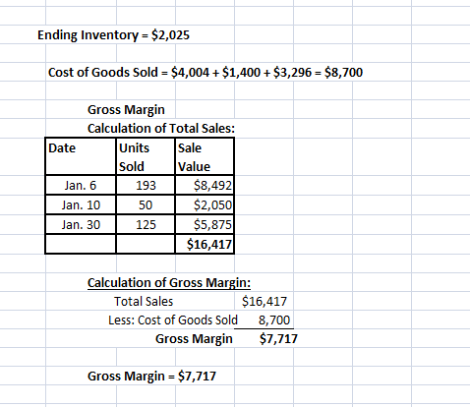Click the $5,875 sale value cell
This screenshot has width=470, height=407.
[205, 224]
